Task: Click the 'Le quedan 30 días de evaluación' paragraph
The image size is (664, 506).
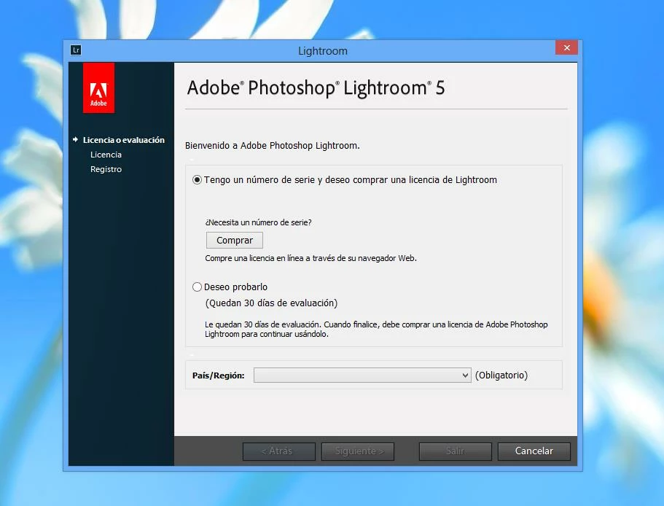Action: pyautogui.click(x=376, y=329)
